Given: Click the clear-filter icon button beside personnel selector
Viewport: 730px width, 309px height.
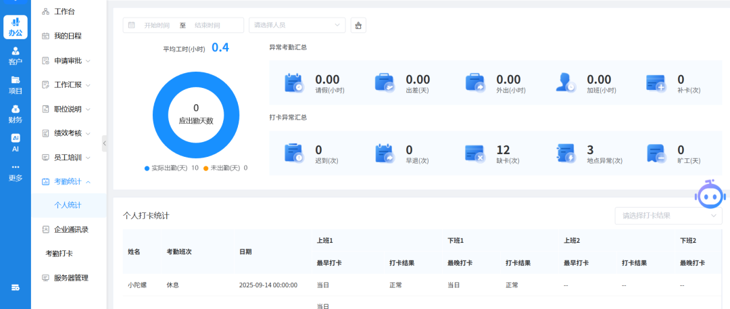Looking at the screenshot, I should pos(358,26).
